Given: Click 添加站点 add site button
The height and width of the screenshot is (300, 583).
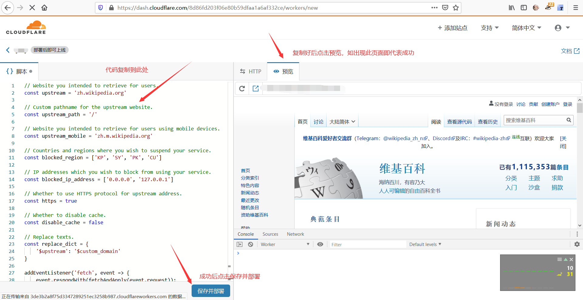Looking at the screenshot, I should (452, 28).
